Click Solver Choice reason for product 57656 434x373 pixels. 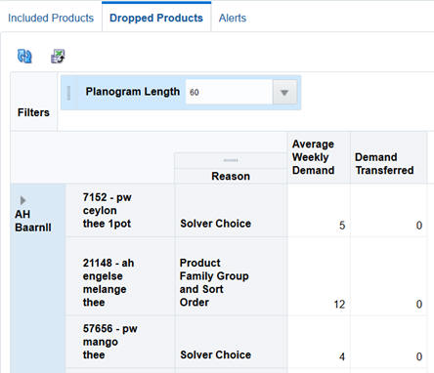pos(215,354)
